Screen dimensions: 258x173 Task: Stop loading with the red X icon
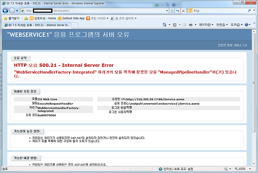click(x=183, y=11)
